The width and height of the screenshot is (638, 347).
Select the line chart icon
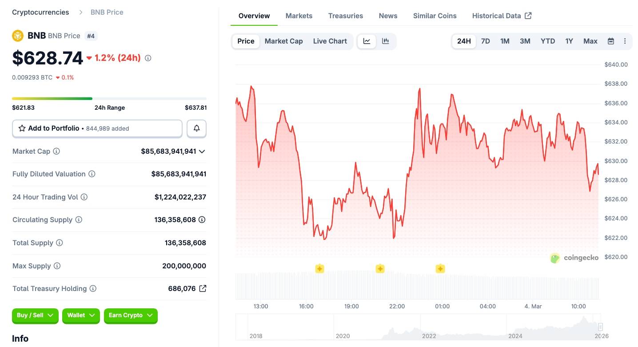click(x=366, y=41)
